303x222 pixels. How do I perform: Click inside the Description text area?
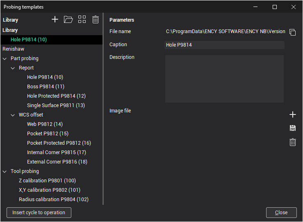(224, 79)
